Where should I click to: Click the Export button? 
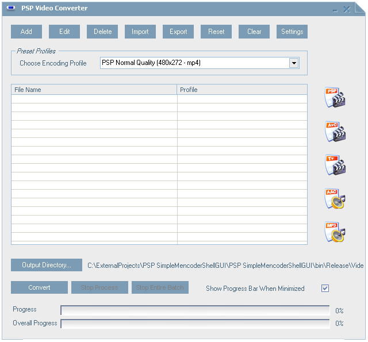[178, 32]
